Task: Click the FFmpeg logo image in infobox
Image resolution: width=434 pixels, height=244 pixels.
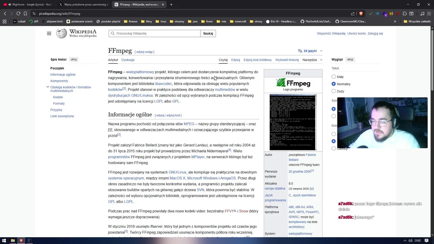Action: click(x=293, y=82)
